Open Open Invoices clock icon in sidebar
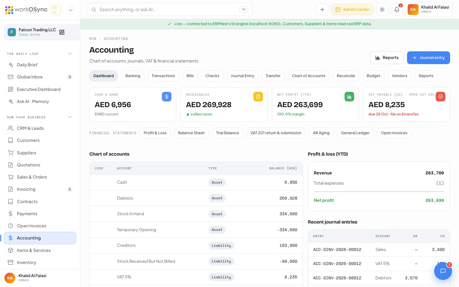This screenshot has width=459, height=287. pyautogui.click(x=11, y=226)
